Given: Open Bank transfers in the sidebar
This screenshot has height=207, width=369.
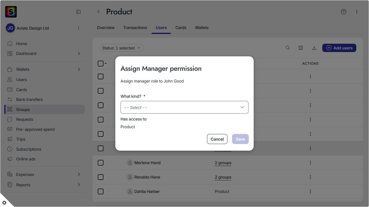Looking at the screenshot, I should [45, 99].
